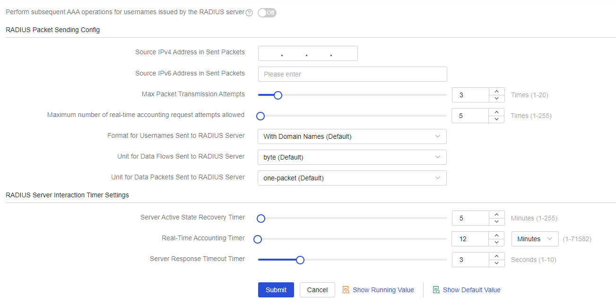Click the Source IPv6 Address input field
Screen dimensions: 616x304
point(352,74)
